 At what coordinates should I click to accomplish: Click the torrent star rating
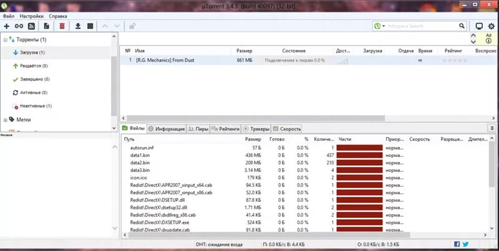455,60
